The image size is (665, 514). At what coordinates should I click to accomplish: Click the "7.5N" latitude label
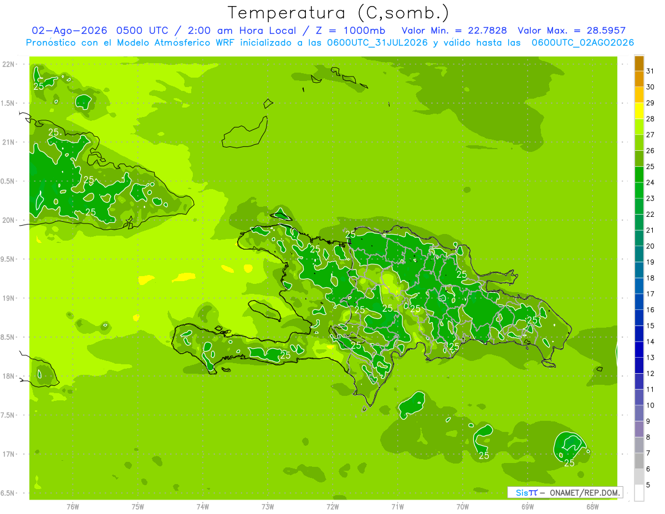(x=8, y=415)
